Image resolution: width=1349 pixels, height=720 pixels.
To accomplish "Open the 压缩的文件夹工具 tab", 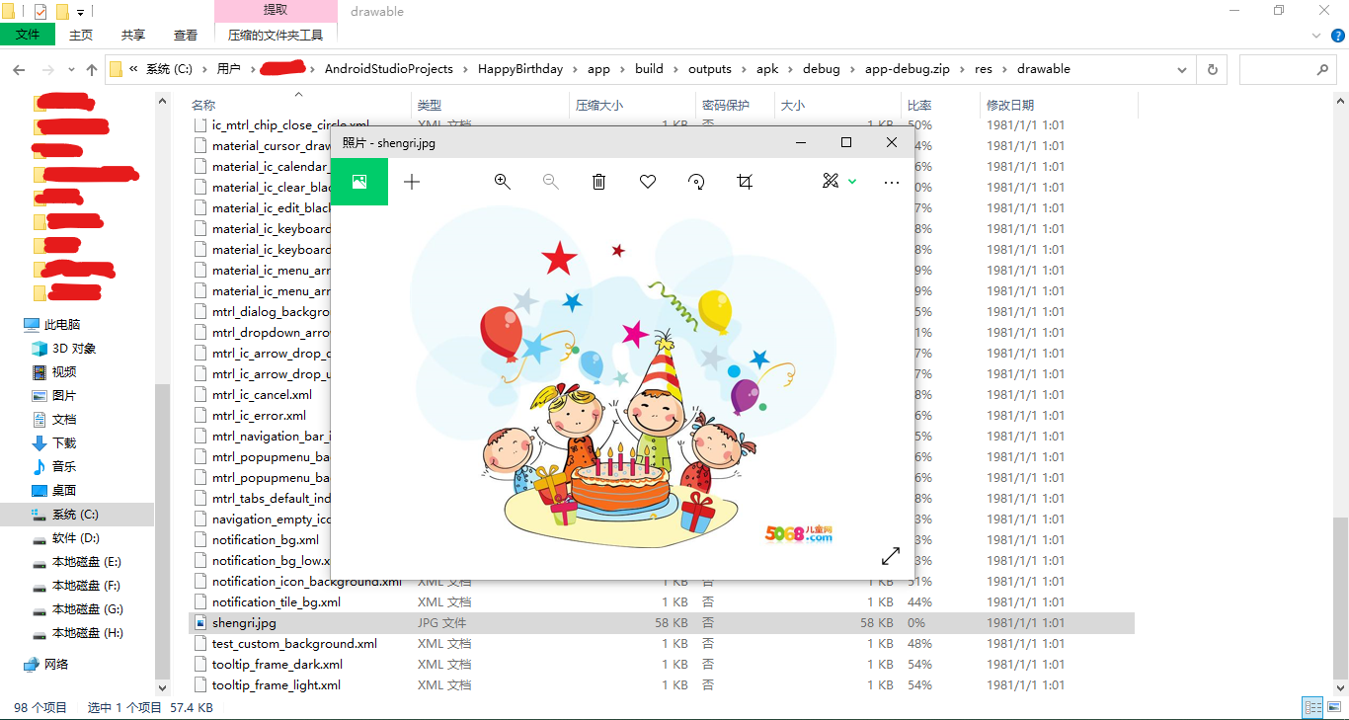I will coord(276,35).
